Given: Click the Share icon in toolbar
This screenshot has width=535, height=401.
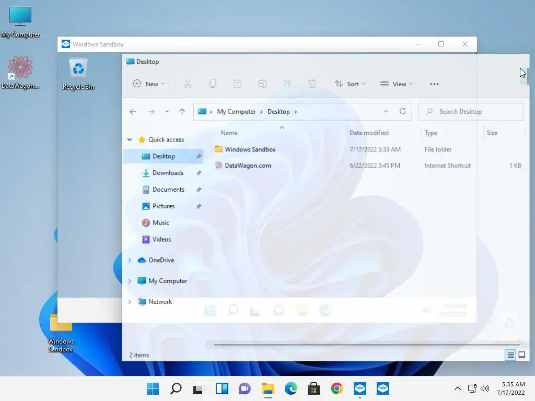Looking at the screenshot, I should tap(287, 84).
